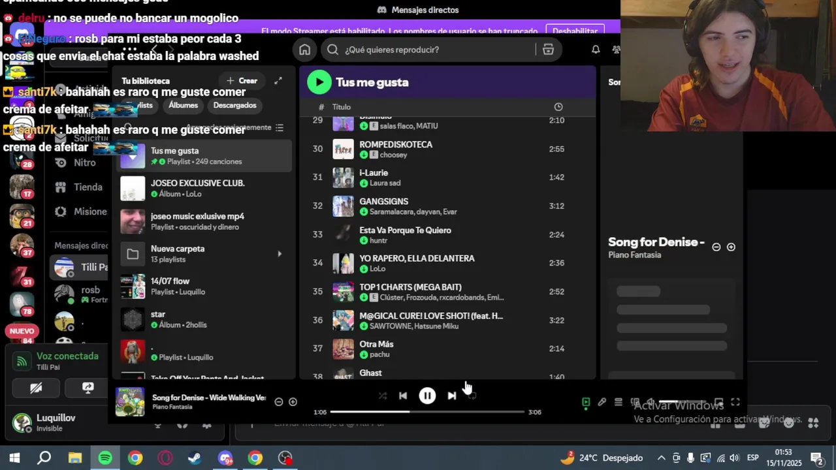The image size is (836, 470).
Task: Click minus icon in Song for Denise panel
Action: 716,247
